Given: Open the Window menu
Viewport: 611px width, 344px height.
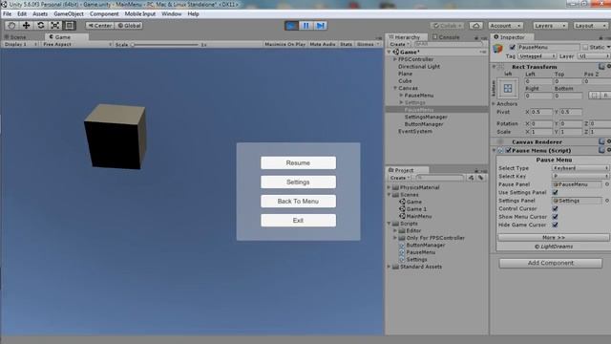Looking at the screenshot, I should (172, 13).
